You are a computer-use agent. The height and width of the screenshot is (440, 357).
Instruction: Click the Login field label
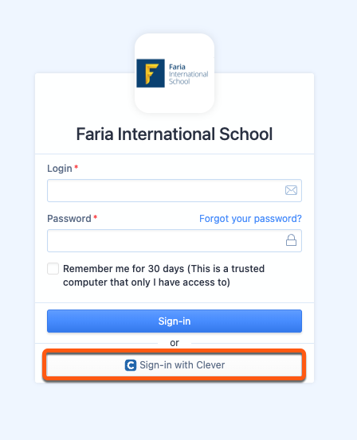60,169
